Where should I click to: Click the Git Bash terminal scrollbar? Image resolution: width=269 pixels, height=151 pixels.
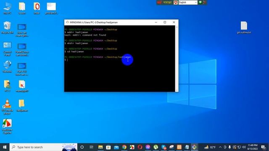(177, 59)
